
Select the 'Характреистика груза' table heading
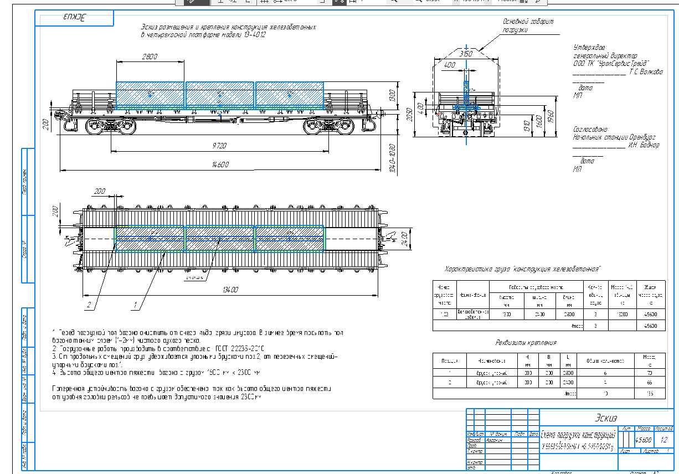[523, 269]
